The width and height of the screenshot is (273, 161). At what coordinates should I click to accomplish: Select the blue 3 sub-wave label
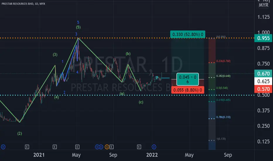(76, 34)
